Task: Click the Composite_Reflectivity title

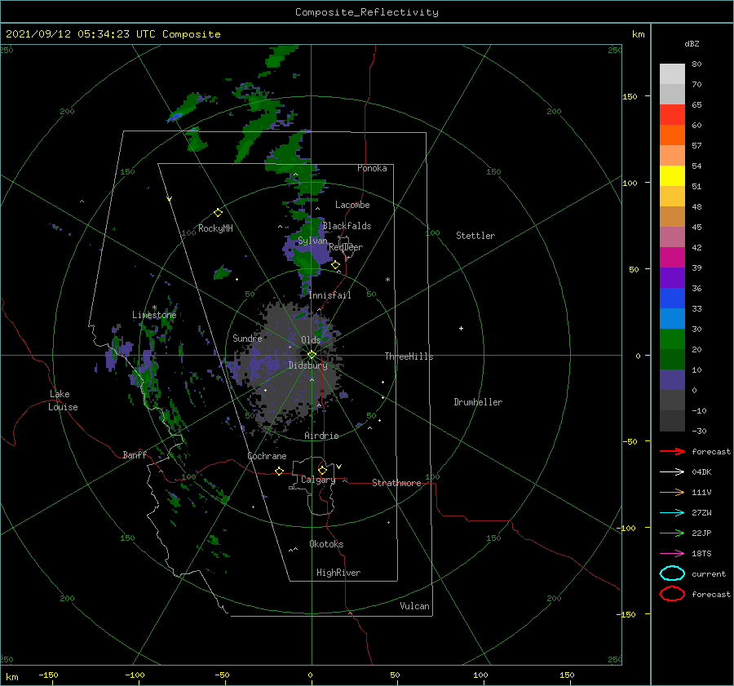Action: coord(367,12)
